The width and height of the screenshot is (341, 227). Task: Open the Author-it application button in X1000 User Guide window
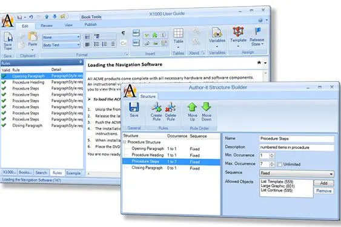tap(7, 21)
